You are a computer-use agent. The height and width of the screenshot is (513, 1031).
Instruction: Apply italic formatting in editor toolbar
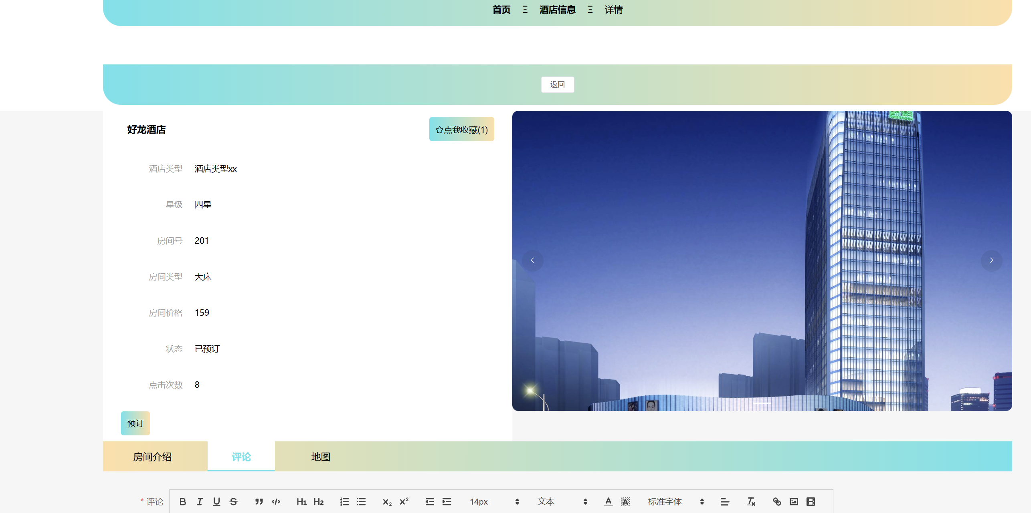[x=200, y=501]
